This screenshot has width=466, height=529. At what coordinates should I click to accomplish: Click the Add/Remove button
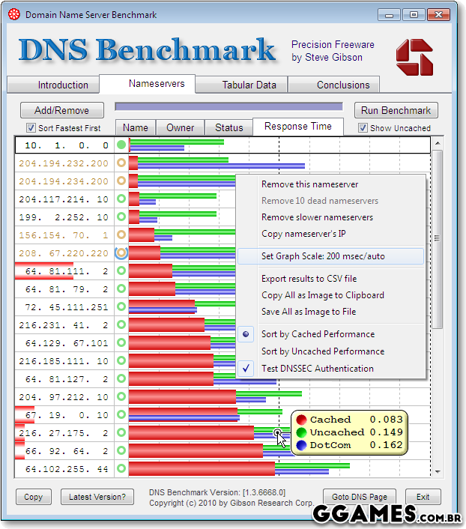(x=61, y=110)
